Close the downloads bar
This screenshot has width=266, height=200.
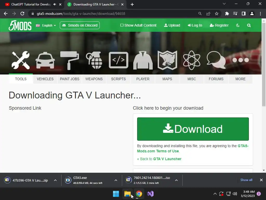(261, 180)
